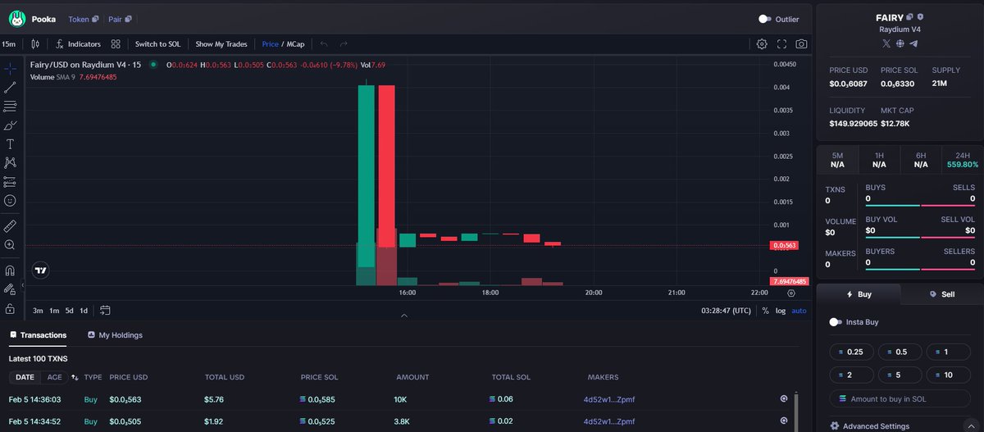The image size is (984, 432).
Task: Open FAIRY's Telegram link
Action: 913,43
